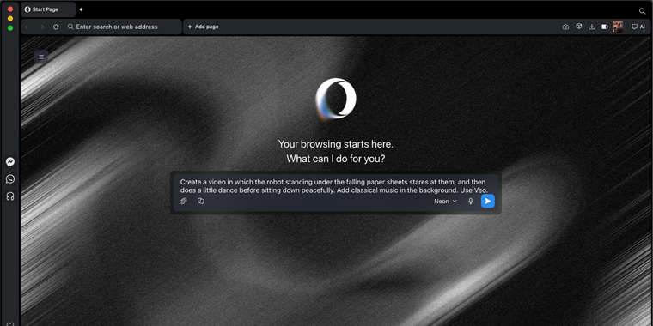Open extensions cube icon
653x326 pixels.
pyautogui.click(x=579, y=27)
